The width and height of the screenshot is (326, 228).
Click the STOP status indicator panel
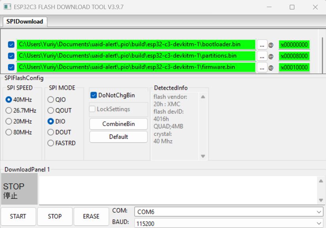tap(19, 189)
